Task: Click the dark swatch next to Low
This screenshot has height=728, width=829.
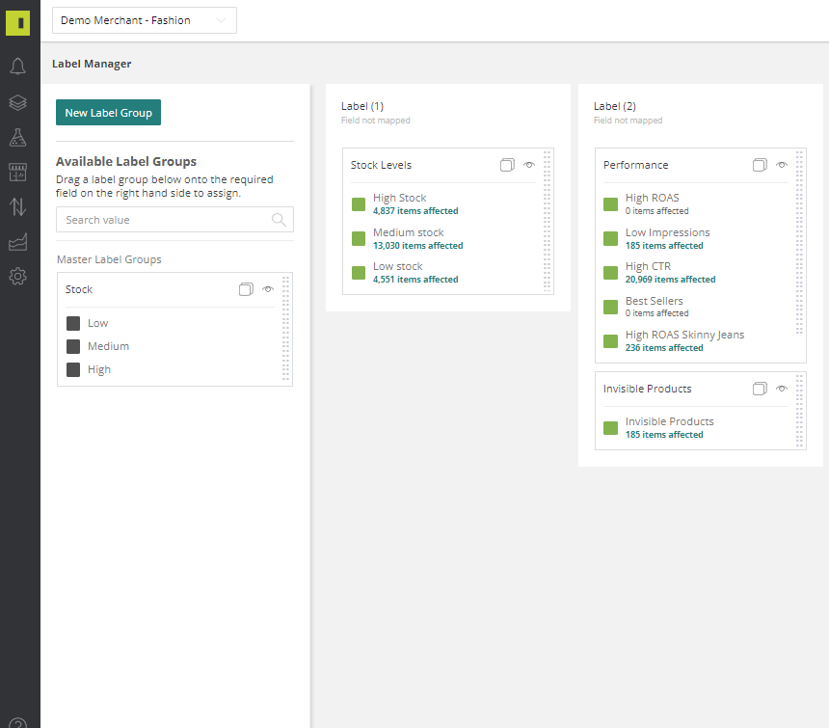Action: click(x=73, y=323)
